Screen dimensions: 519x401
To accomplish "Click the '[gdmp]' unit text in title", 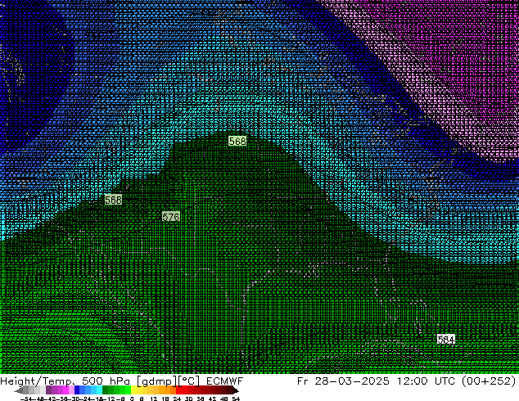I will tap(156, 381).
